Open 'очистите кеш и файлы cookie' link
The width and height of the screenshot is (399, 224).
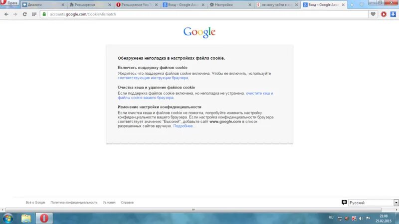tap(196, 96)
